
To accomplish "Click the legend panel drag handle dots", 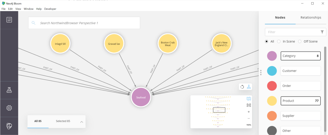I will click(261, 72).
